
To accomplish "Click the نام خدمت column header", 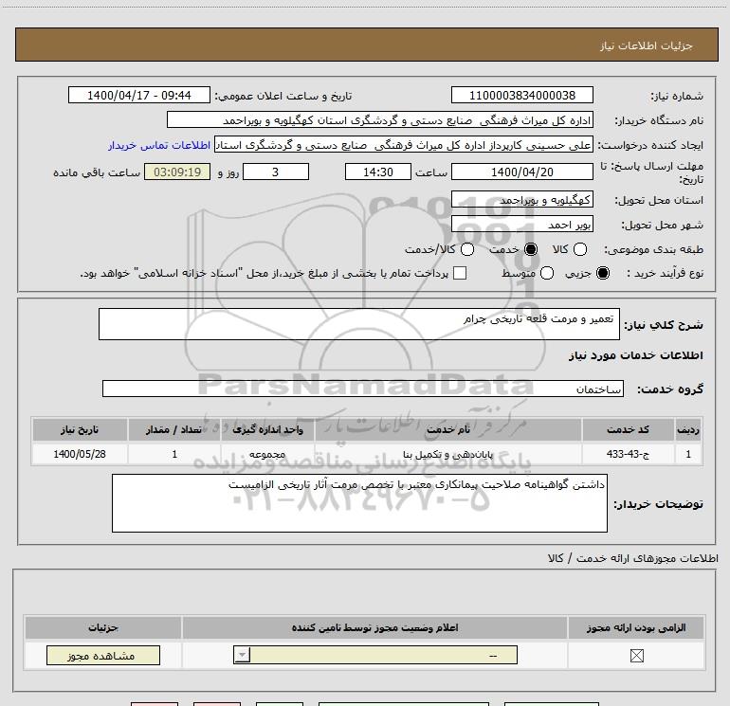I will 447,429.
